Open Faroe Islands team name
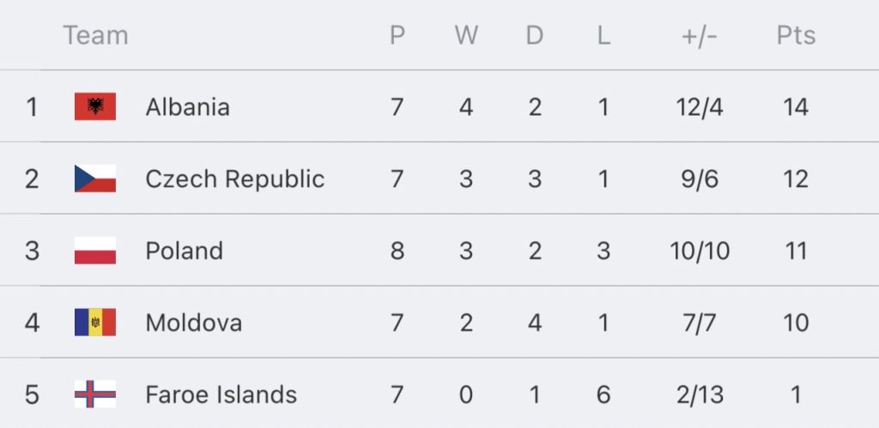 pyautogui.click(x=221, y=395)
